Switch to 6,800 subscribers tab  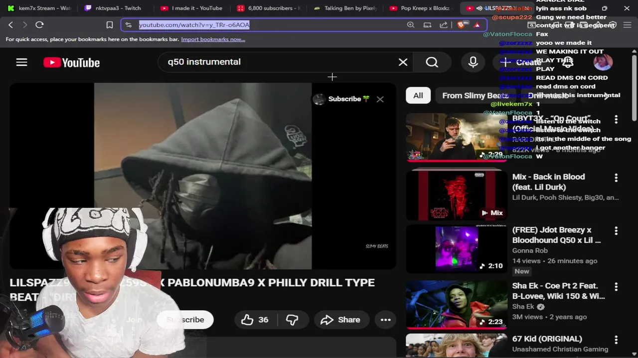click(268, 8)
